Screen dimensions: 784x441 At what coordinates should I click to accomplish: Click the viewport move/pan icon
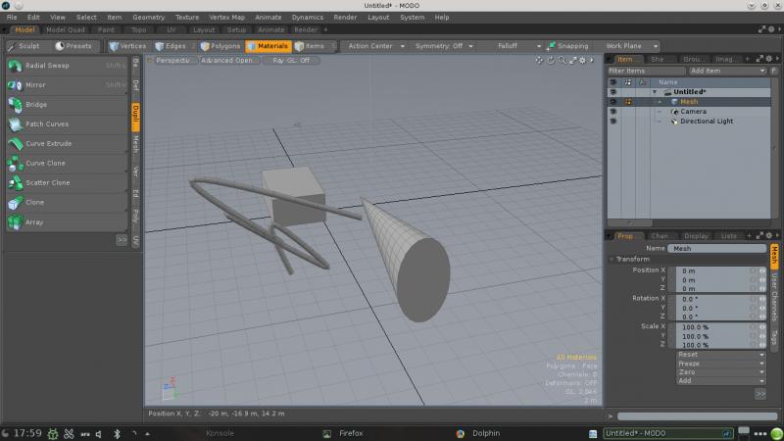[x=539, y=60]
